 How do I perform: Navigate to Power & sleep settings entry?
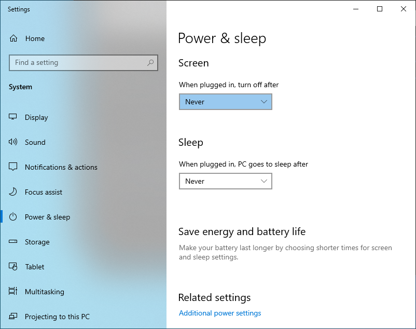47,217
